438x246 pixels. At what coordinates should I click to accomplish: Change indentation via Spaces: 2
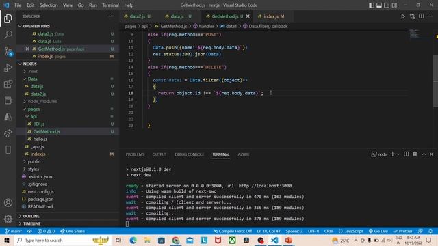pyautogui.click(x=294, y=231)
